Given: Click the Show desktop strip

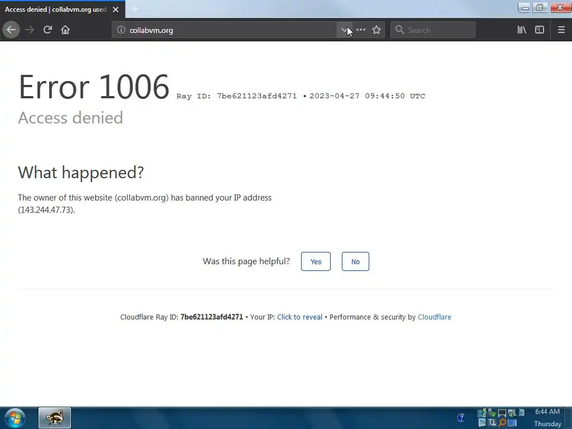Looking at the screenshot, I should 568,418.
